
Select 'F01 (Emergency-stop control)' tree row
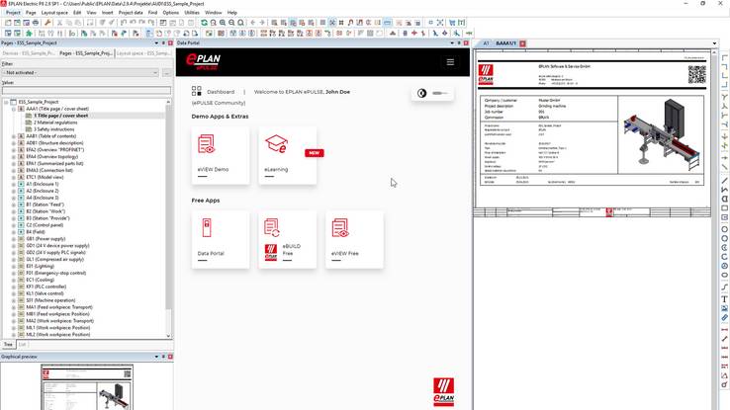(x=55, y=273)
